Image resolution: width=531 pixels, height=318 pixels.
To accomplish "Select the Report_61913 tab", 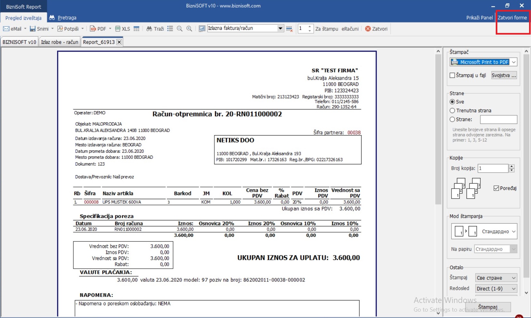I will point(99,42).
